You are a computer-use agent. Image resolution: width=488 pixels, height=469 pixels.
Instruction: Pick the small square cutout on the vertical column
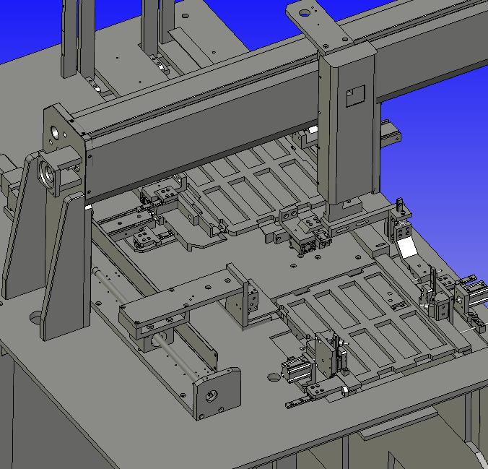[x=356, y=96]
